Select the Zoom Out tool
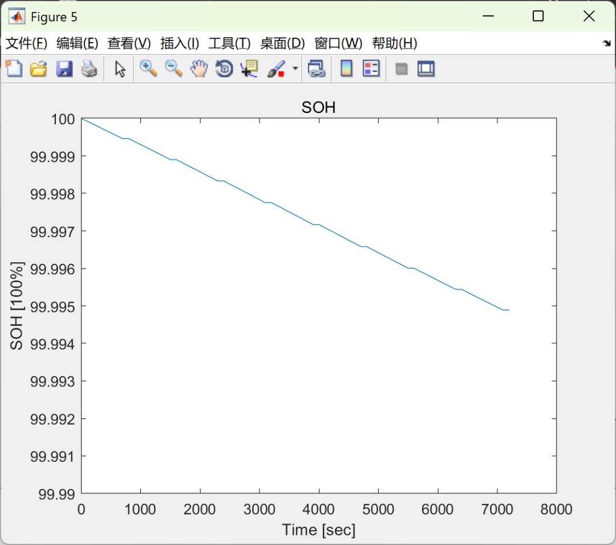Viewport: 616px width, 545px height. (172, 68)
